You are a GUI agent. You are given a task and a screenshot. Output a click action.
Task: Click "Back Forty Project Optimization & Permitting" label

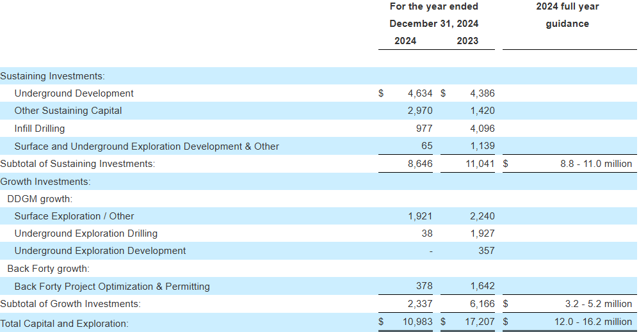[112, 287]
